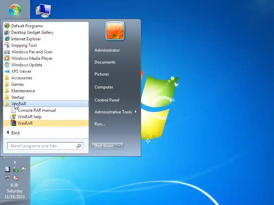Launch Desktop Gadget Gallery
Screen dimensions: 274x205
coord(46,32)
